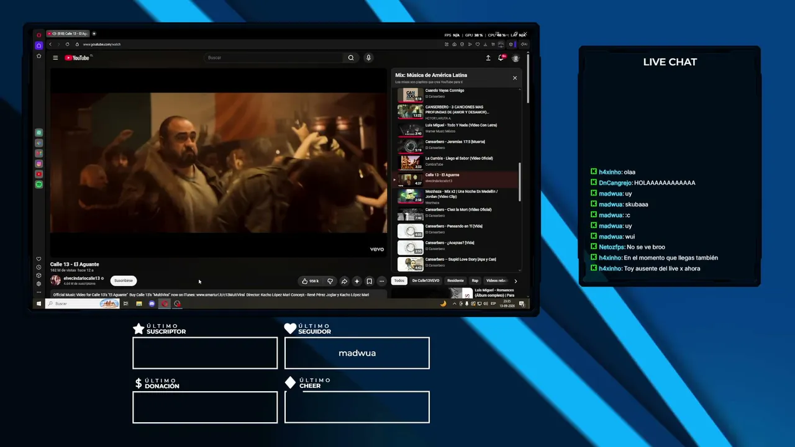
Task: Reload the page with browser refresh icon
Action: pyautogui.click(x=67, y=44)
